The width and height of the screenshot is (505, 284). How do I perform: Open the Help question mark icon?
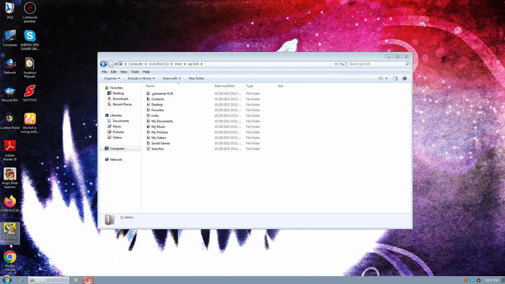[405, 78]
